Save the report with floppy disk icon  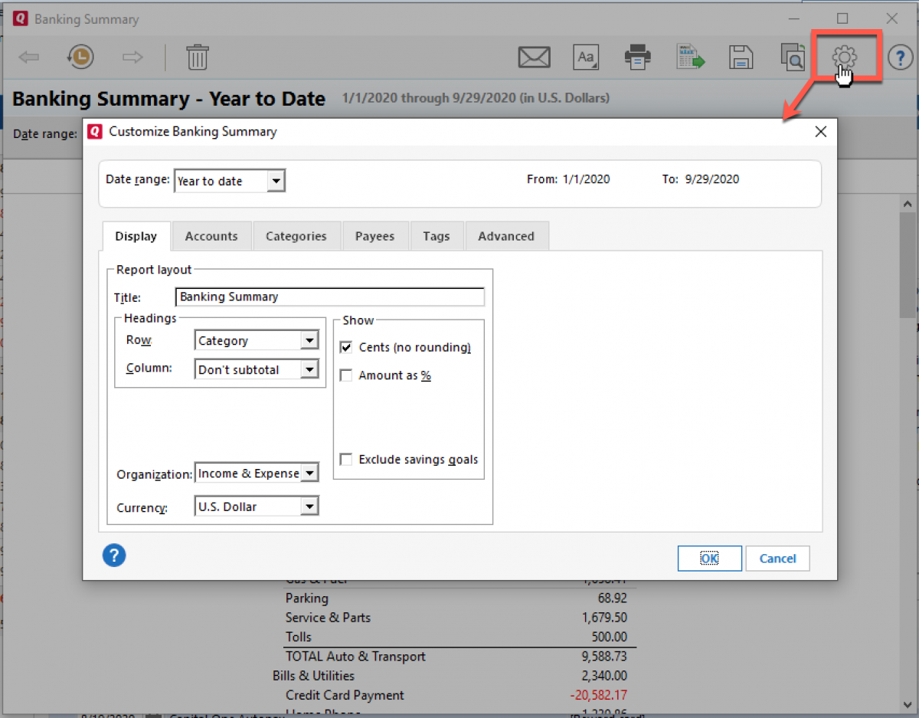741,57
